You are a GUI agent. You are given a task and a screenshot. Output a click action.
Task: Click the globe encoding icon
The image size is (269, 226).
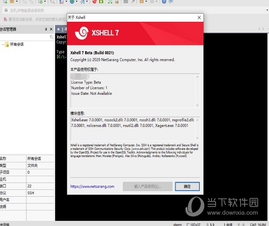click(x=72, y=2)
